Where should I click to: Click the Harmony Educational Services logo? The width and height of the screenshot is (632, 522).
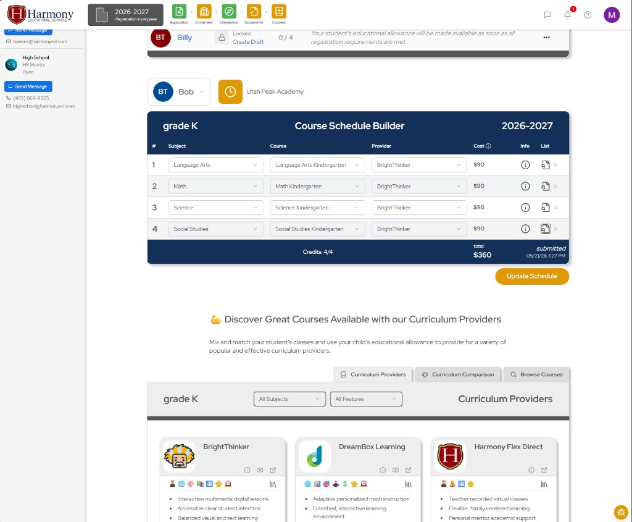[40, 15]
